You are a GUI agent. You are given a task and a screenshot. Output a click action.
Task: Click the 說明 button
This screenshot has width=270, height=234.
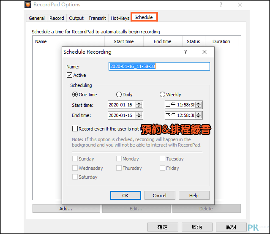pyautogui.click(x=231, y=227)
